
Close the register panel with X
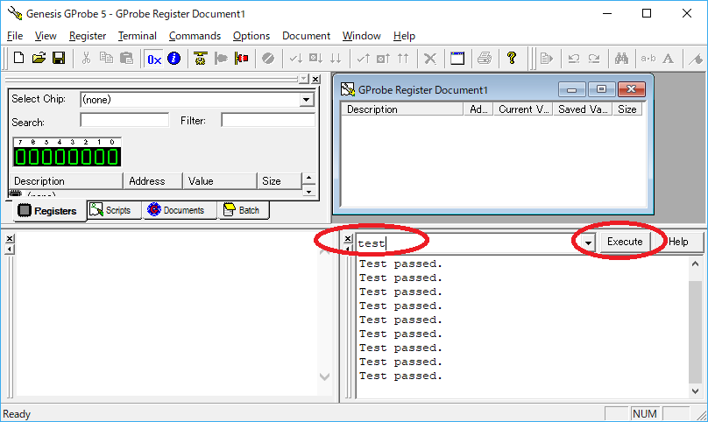click(315, 79)
